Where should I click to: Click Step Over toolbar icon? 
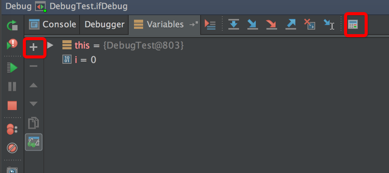click(x=233, y=24)
